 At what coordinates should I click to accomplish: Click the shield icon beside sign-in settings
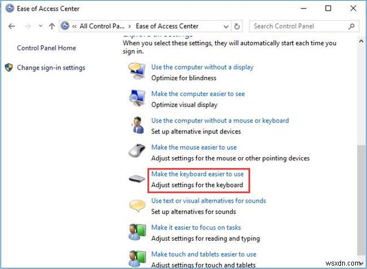click(x=8, y=67)
